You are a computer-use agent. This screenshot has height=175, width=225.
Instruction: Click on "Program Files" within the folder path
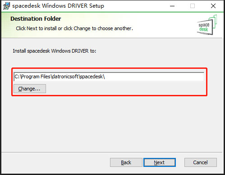[x=36, y=76]
